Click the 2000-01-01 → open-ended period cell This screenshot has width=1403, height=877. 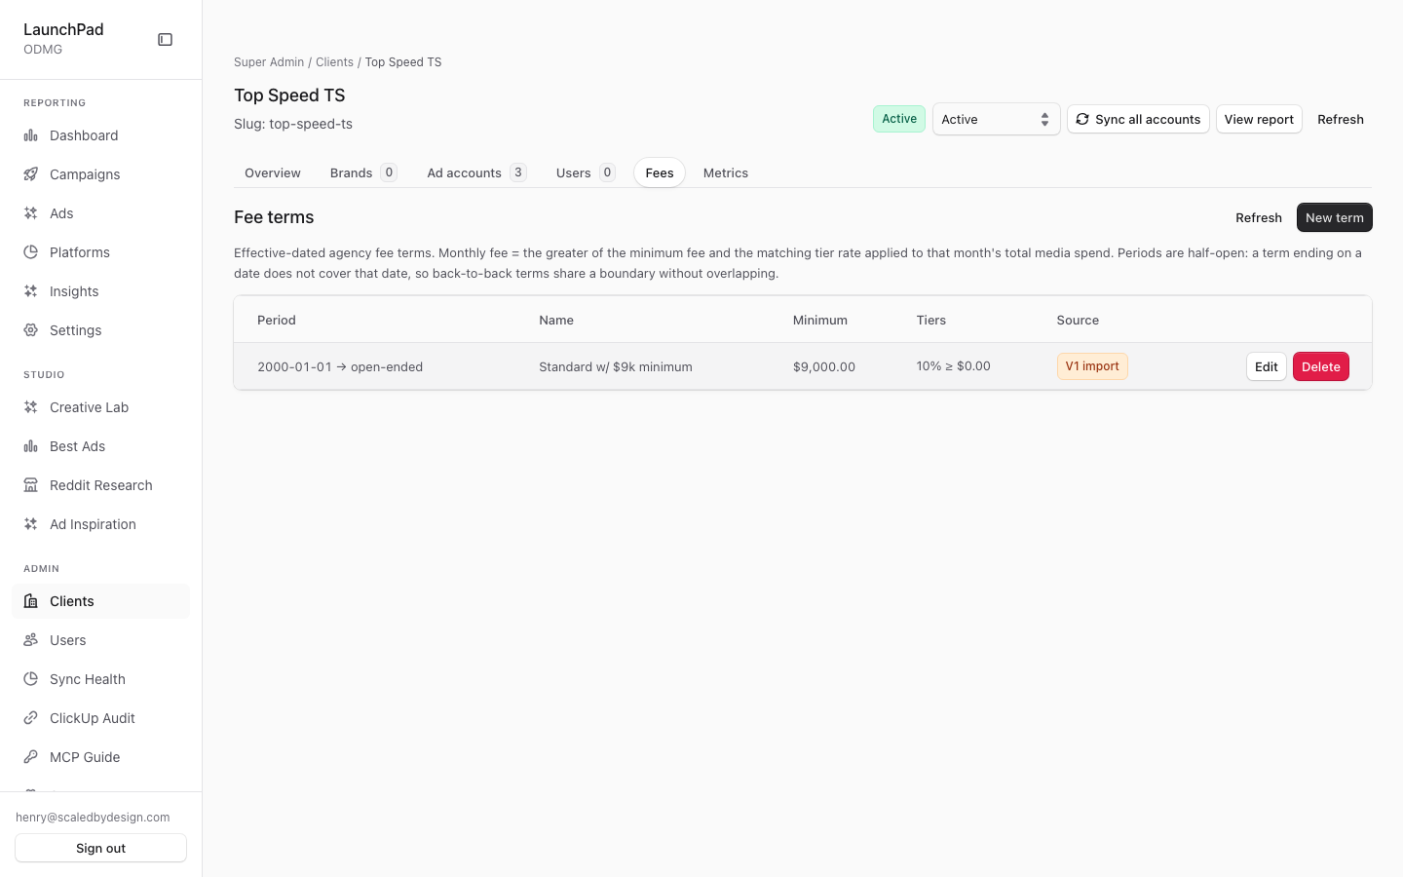pyautogui.click(x=340, y=367)
